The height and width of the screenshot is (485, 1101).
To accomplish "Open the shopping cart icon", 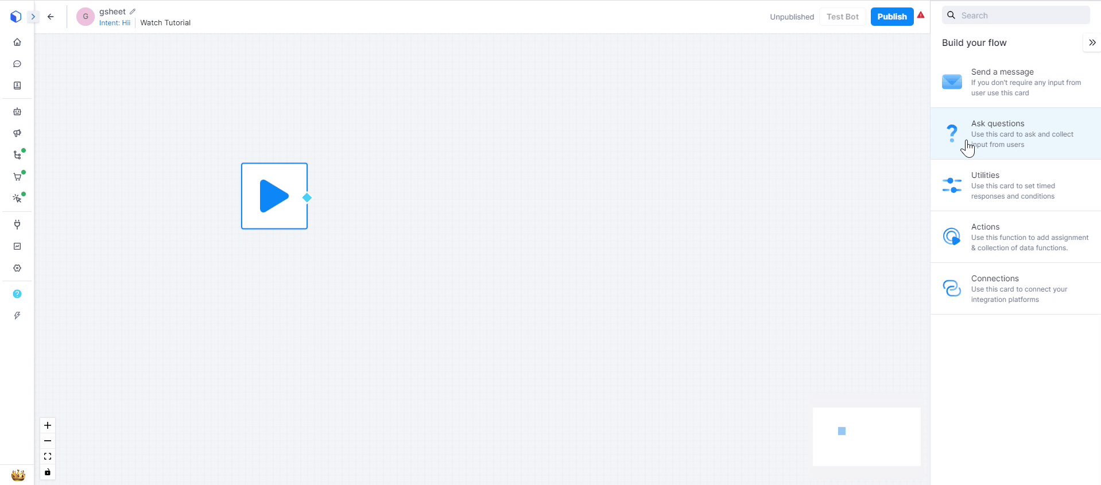I will pyautogui.click(x=17, y=177).
